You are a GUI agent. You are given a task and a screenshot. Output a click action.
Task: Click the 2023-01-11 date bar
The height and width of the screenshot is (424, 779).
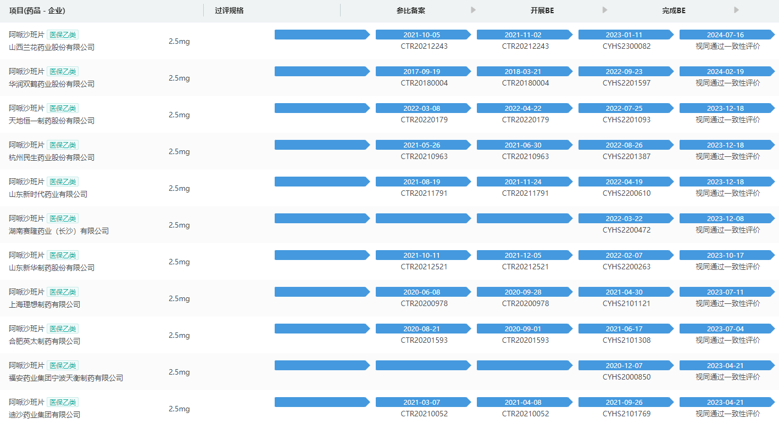tap(626, 35)
